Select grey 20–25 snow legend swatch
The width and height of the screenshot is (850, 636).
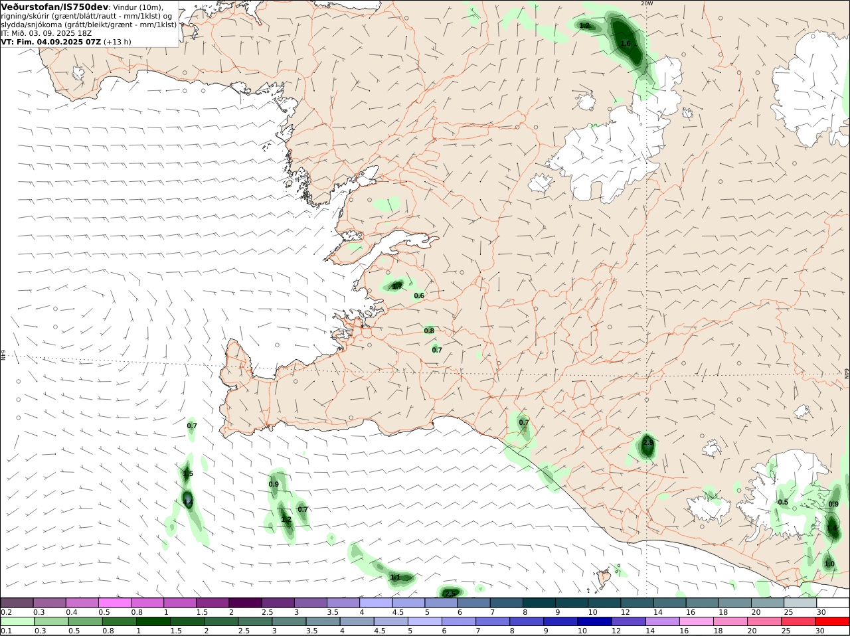pyautogui.click(x=768, y=603)
